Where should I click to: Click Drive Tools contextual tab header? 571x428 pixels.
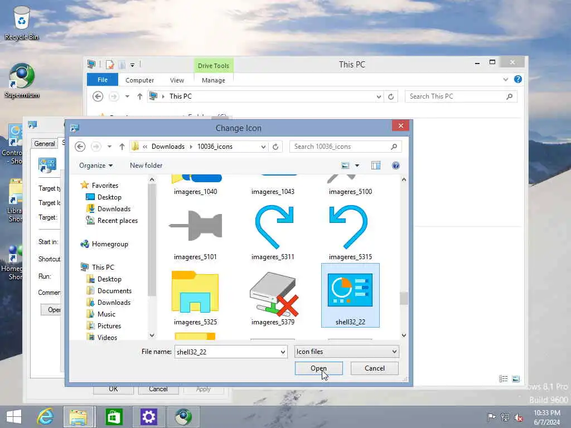(x=214, y=66)
